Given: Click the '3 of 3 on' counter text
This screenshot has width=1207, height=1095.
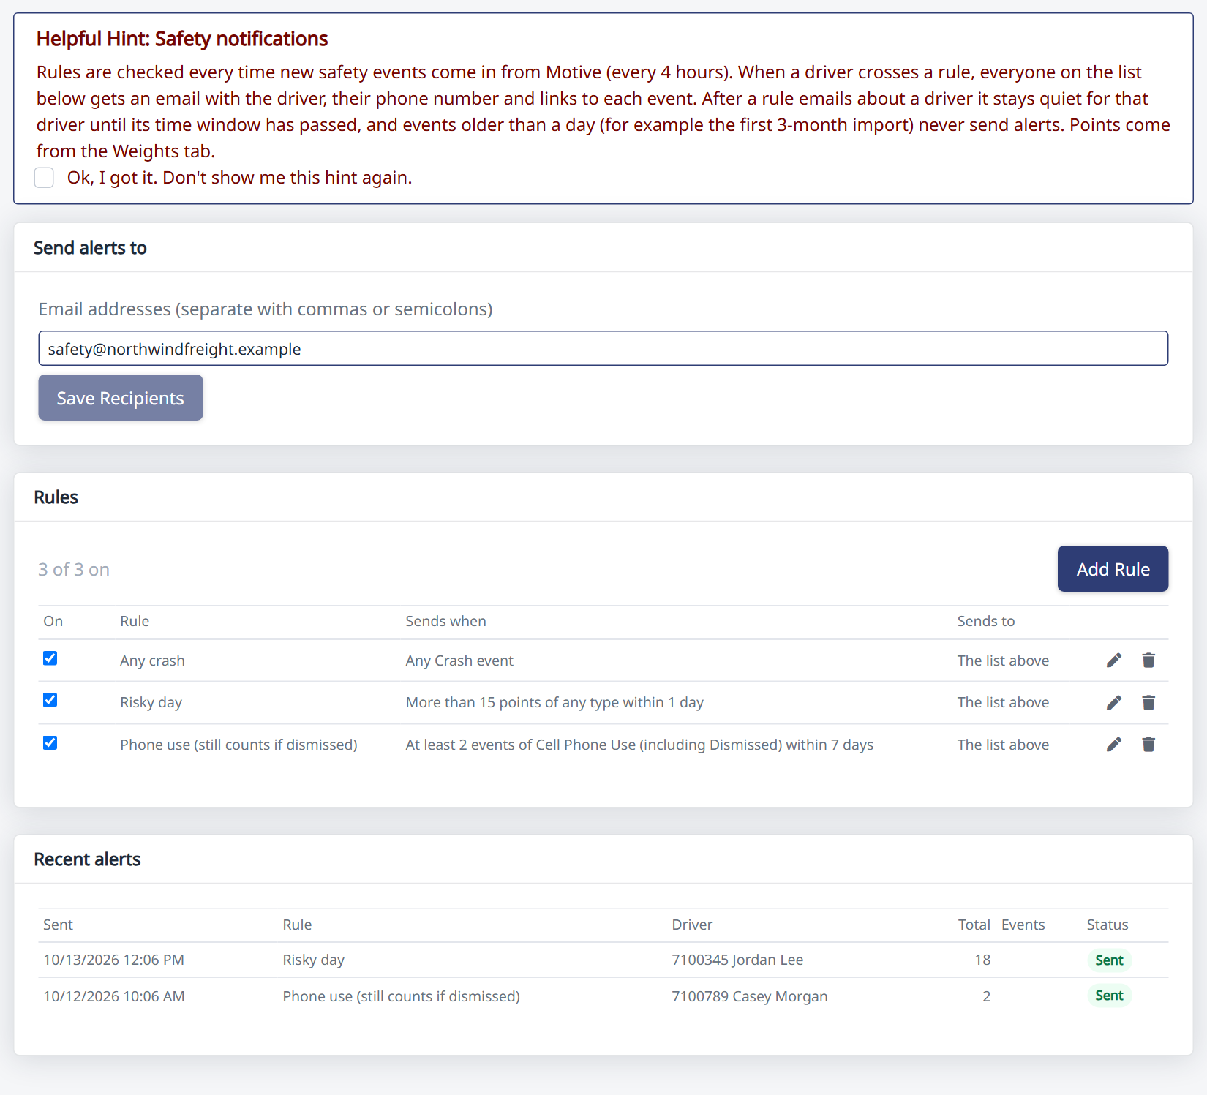Looking at the screenshot, I should tap(74, 569).
